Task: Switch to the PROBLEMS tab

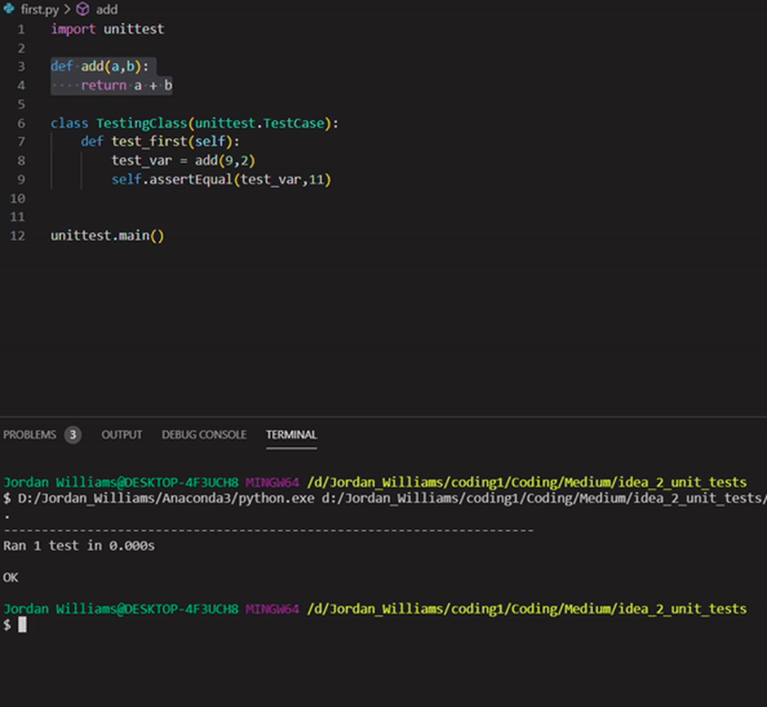Action: (x=29, y=435)
